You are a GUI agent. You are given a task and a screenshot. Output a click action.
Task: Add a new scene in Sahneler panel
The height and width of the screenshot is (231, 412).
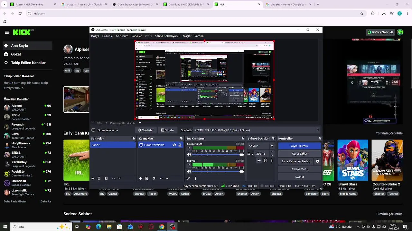click(x=93, y=178)
